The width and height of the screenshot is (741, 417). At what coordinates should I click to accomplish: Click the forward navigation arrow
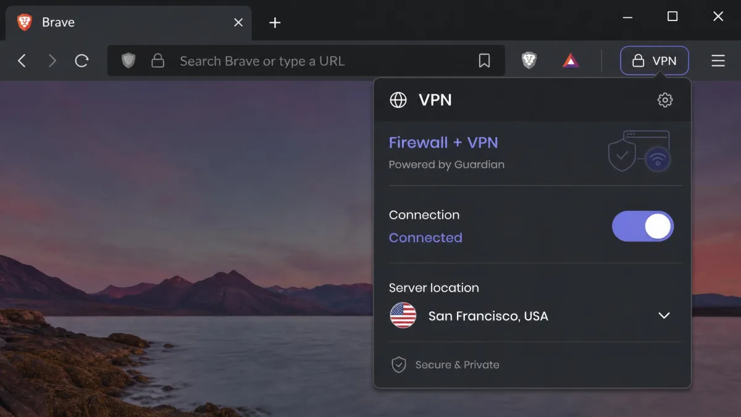[52, 61]
